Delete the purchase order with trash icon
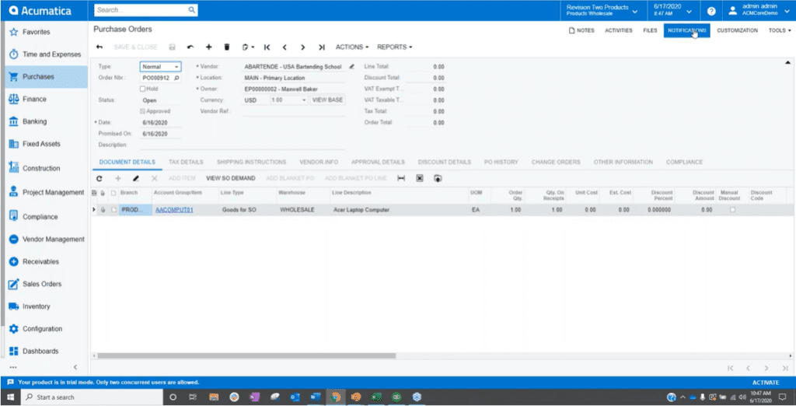 tap(227, 47)
